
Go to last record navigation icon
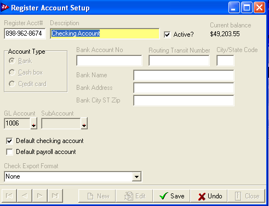click(x=55, y=196)
